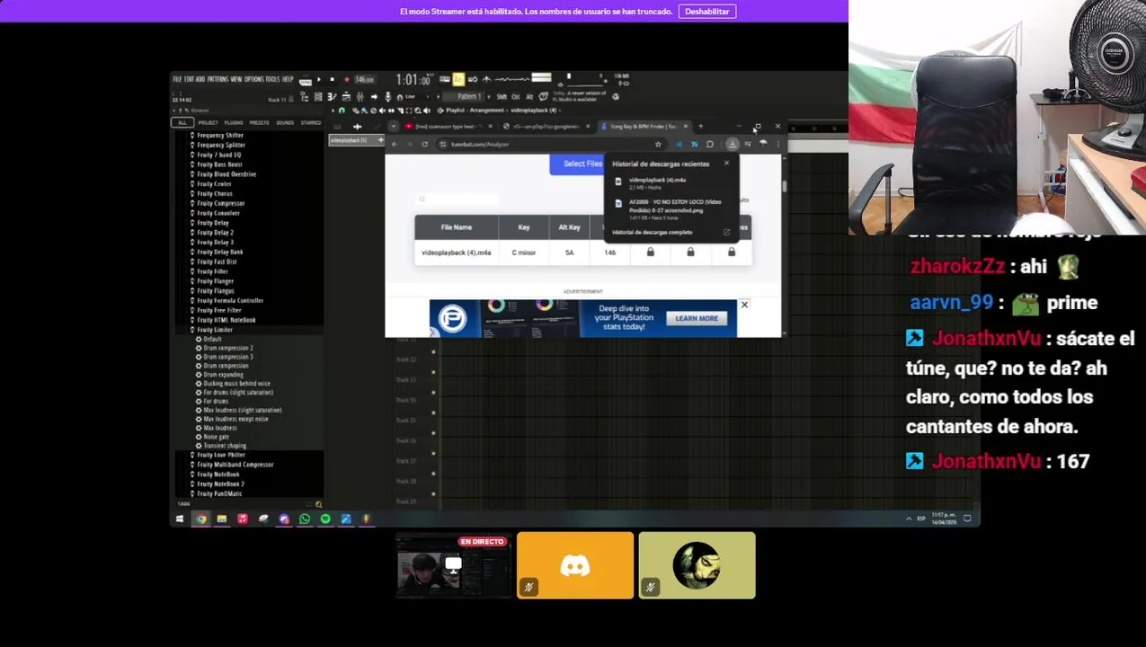Screen dimensions: 1146x647
Task: Open 'Historial de descargas completo' link
Action: [x=653, y=233]
